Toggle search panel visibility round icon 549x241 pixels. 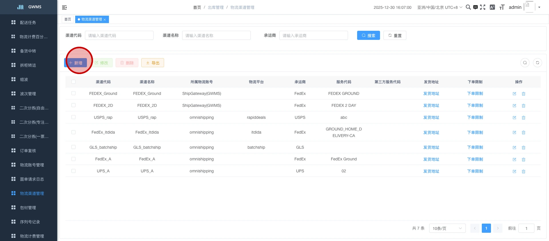pyautogui.click(x=525, y=63)
